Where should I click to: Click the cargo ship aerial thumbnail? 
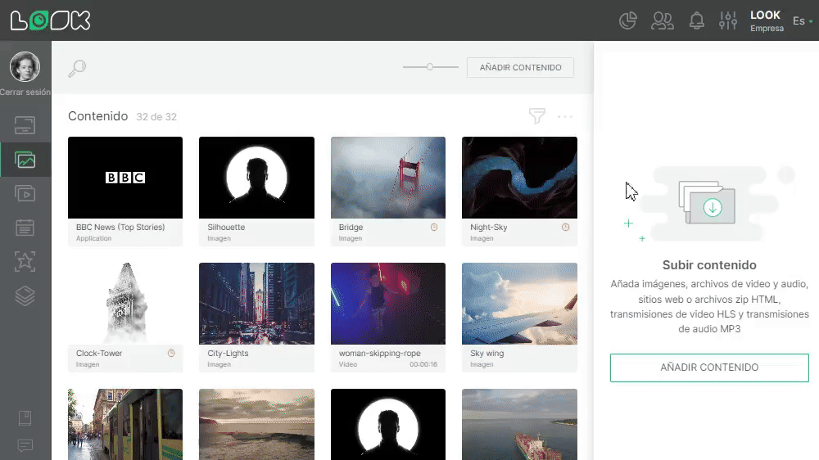tap(520, 424)
